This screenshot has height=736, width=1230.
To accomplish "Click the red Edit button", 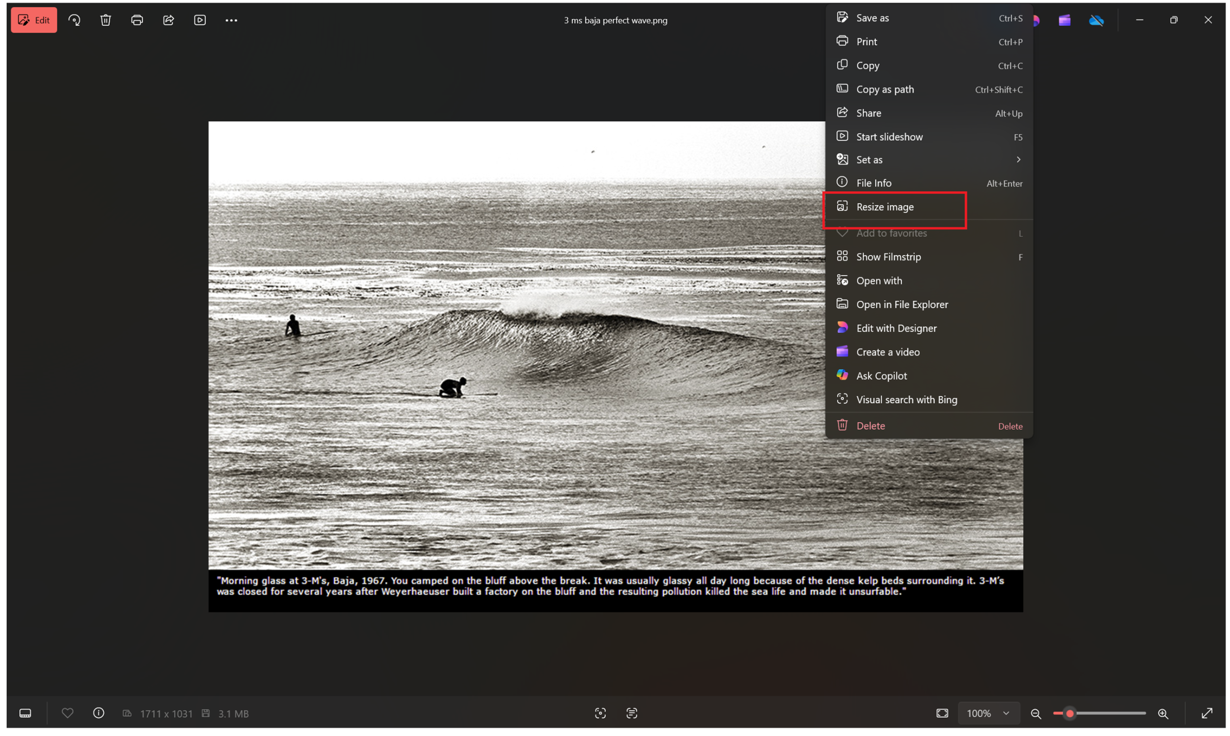I will point(34,20).
